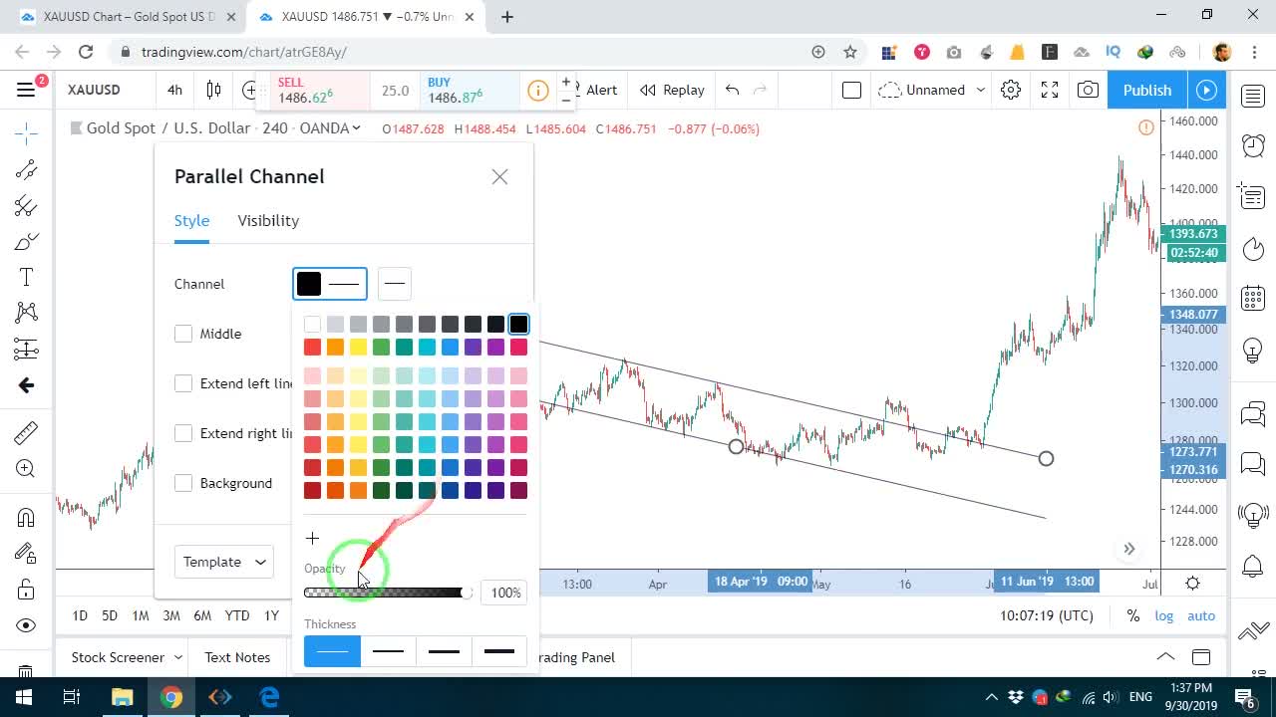Lock all drawing tools
This screenshot has width=1276, height=717.
[26, 590]
